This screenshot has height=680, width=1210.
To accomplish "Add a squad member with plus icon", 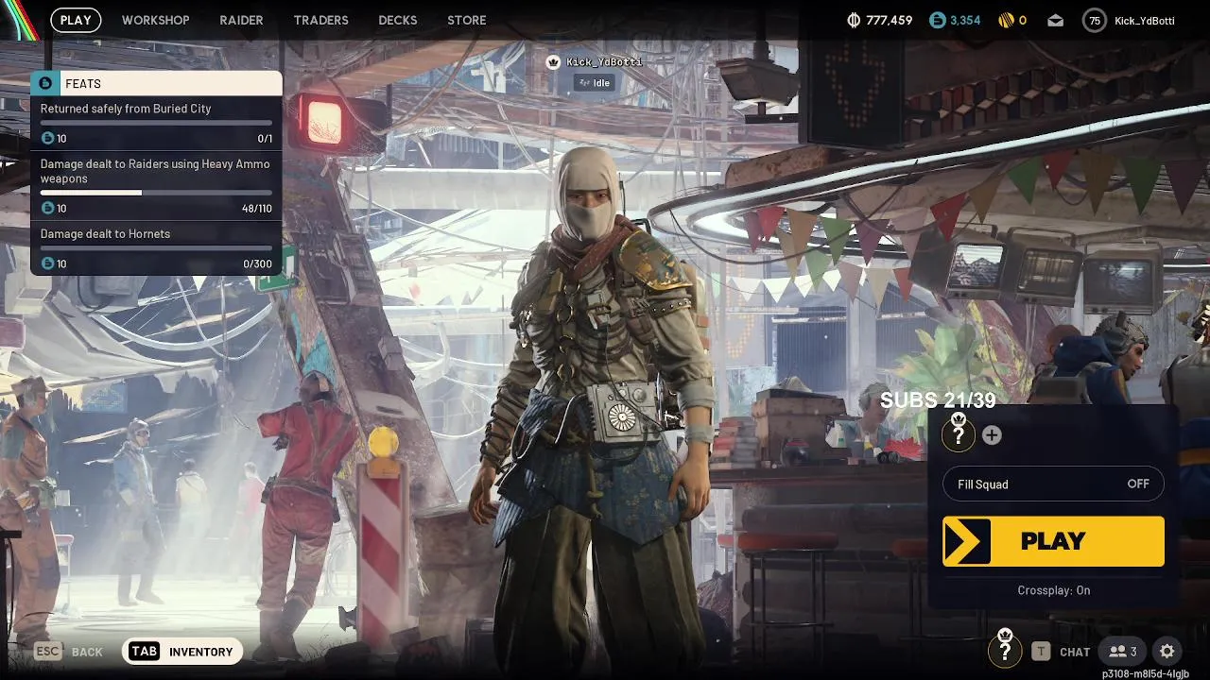I will click(x=992, y=435).
